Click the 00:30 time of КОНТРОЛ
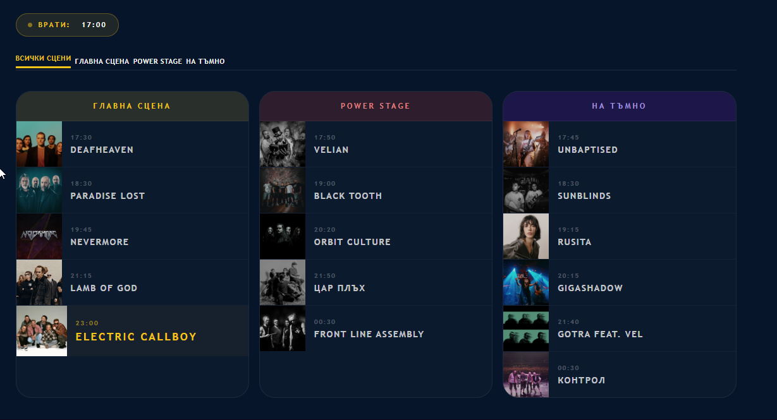The image size is (777, 420). 568,368
